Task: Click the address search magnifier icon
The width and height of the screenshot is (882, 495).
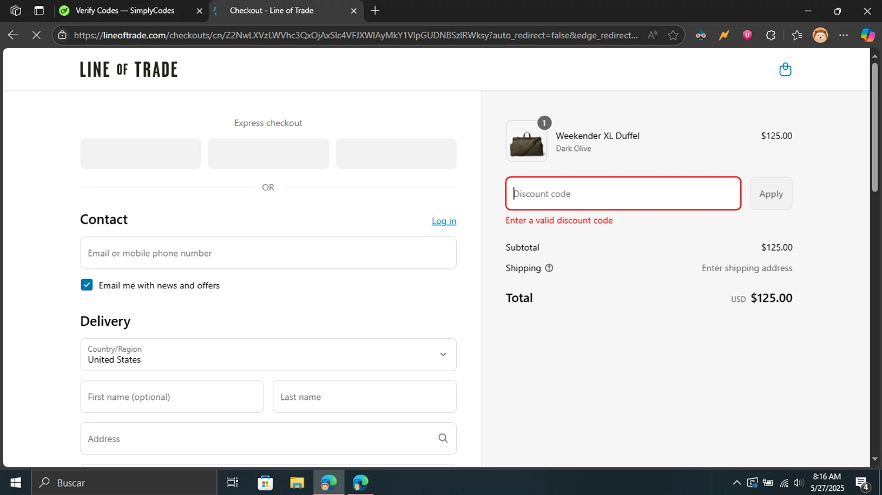Action: point(443,438)
